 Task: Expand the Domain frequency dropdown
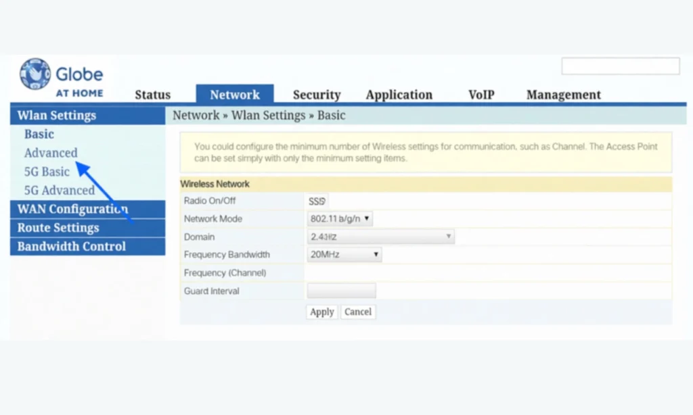coord(379,237)
